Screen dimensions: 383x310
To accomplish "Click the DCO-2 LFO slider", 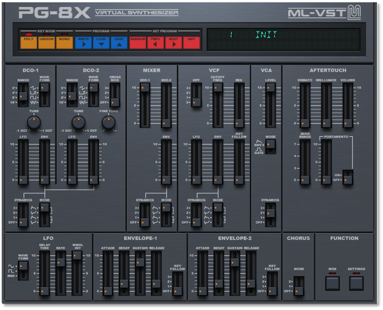I will 72,162.
